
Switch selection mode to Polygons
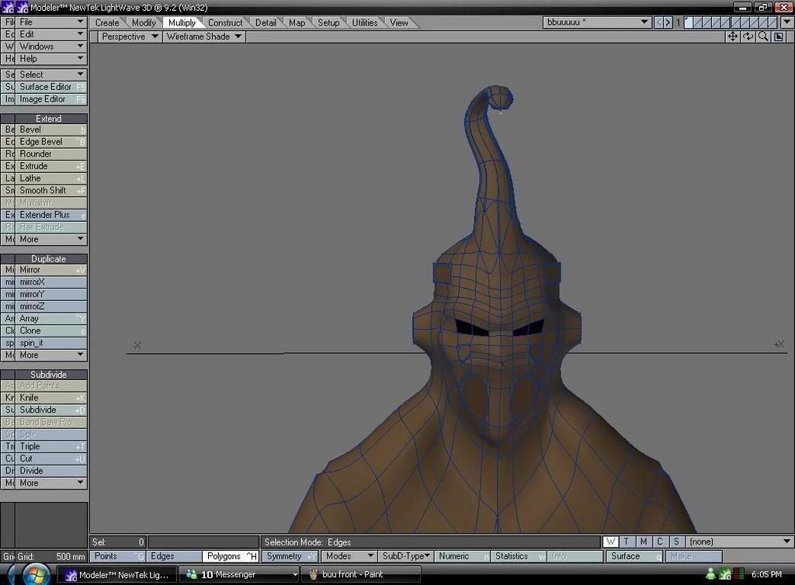[x=231, y=556]
